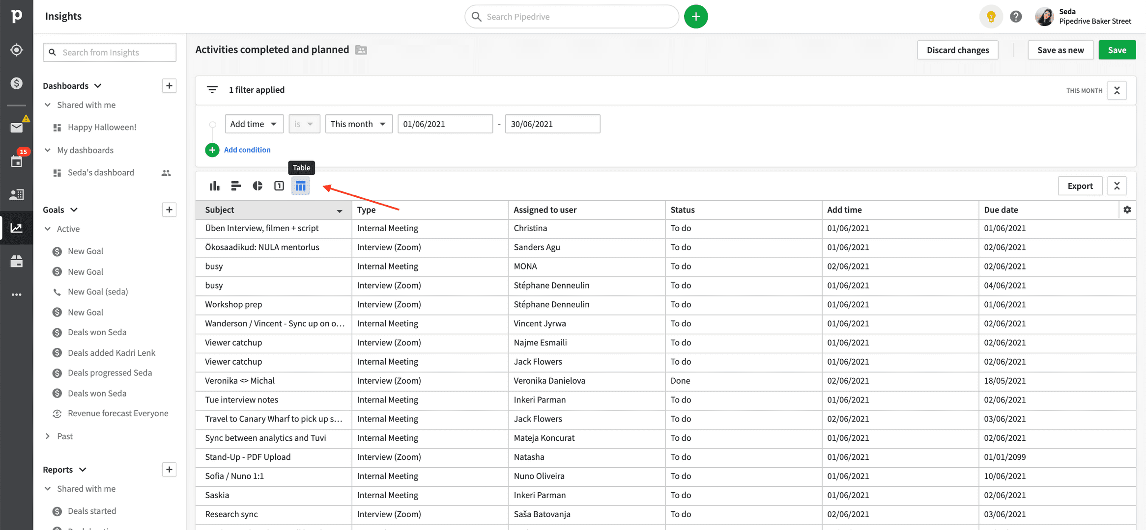Open Deals added Kadri Lenk goal

pos(112,353)
